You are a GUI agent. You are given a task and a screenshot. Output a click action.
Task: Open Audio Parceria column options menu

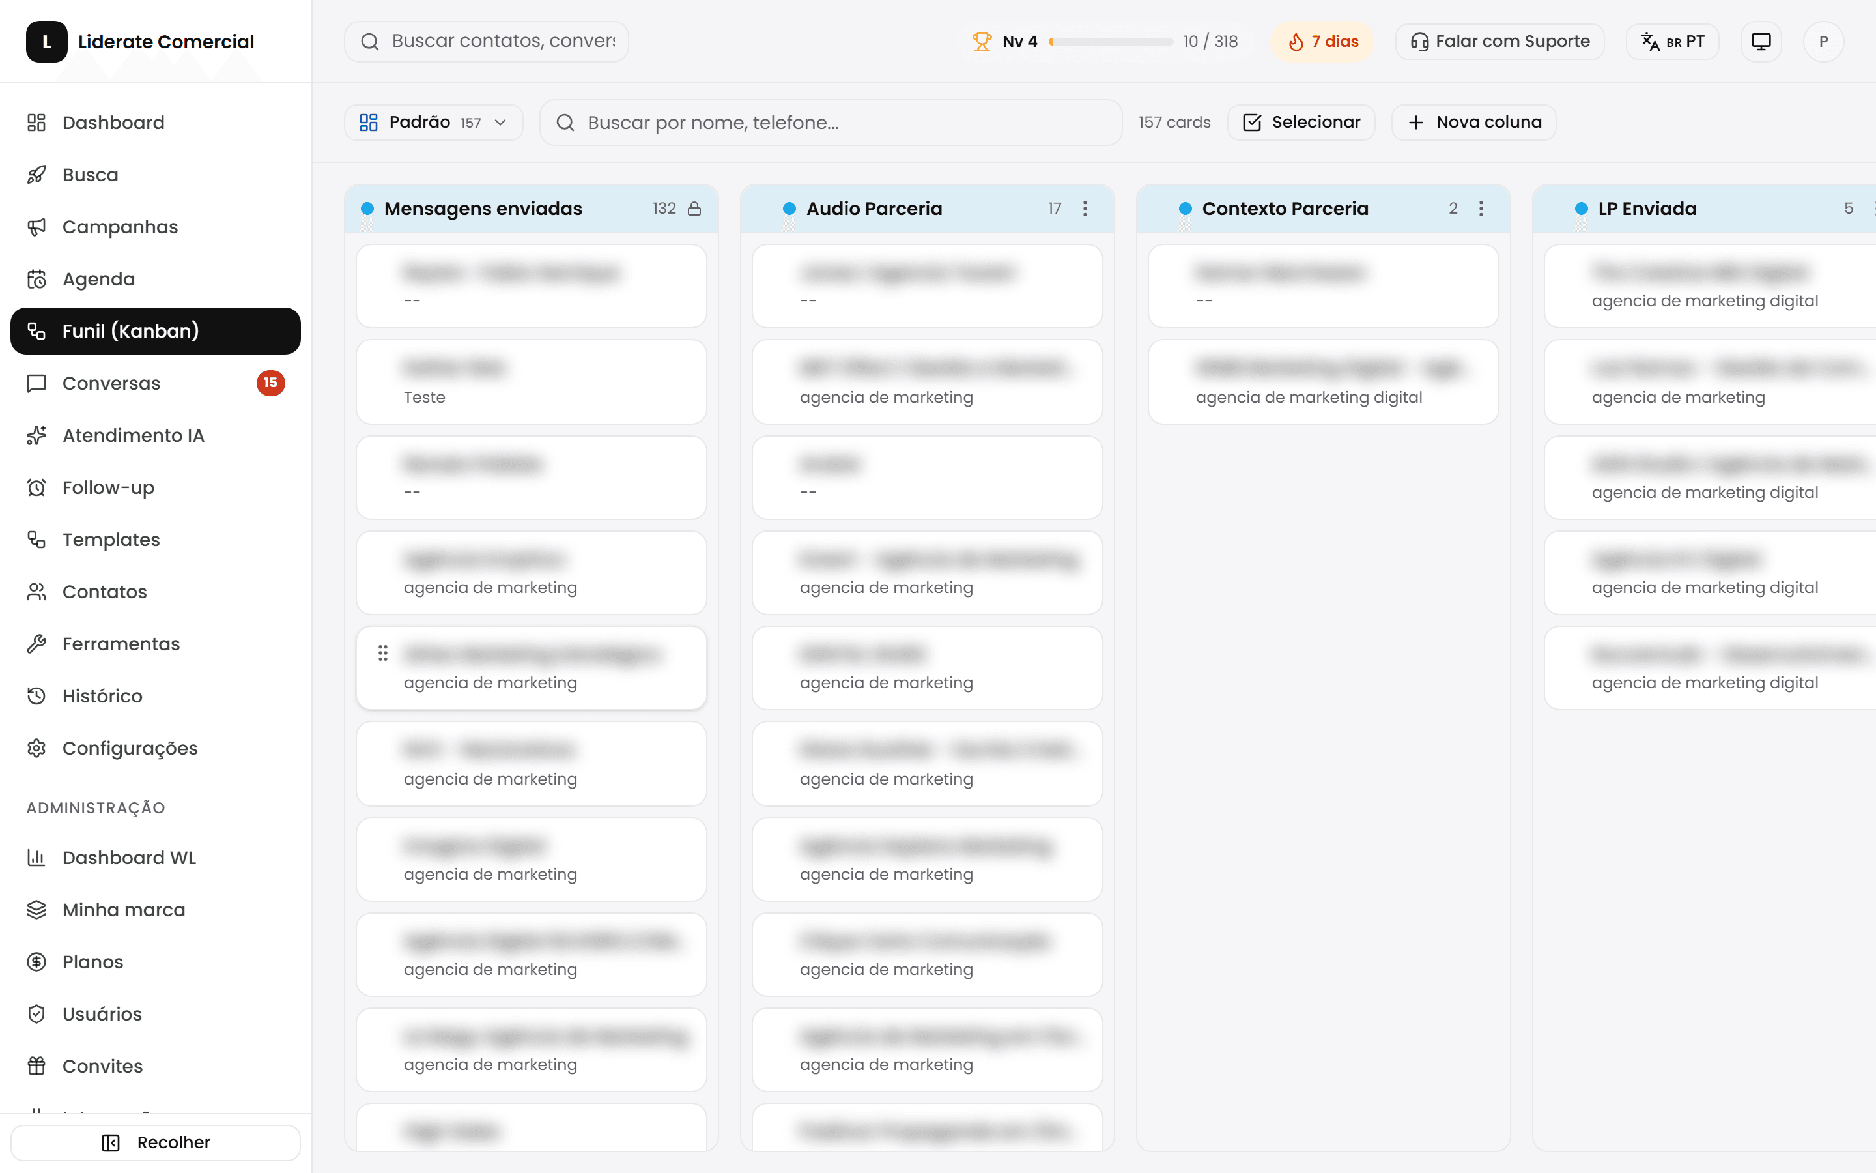coord(1085,209)
